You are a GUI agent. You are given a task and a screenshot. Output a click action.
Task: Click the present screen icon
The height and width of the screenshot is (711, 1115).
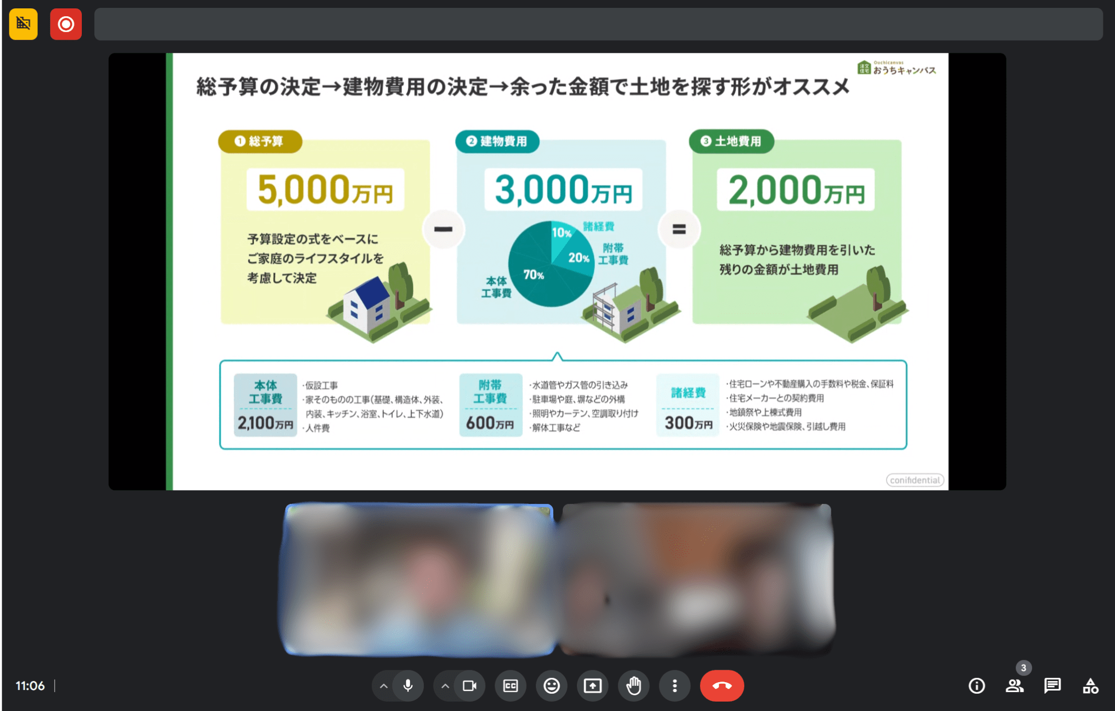(593, 685)
